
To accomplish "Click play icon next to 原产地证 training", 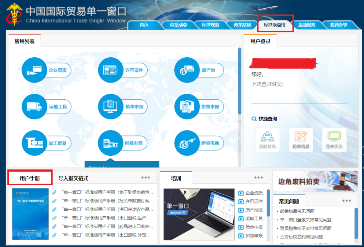I will [241, 210].
